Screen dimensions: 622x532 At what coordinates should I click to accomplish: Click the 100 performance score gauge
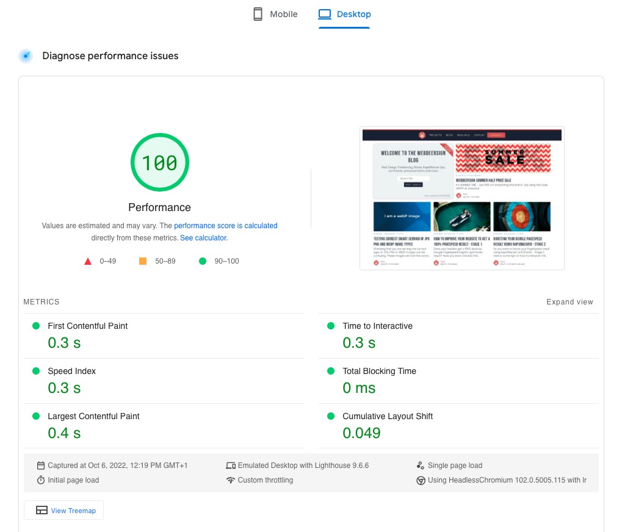point(160,162)
